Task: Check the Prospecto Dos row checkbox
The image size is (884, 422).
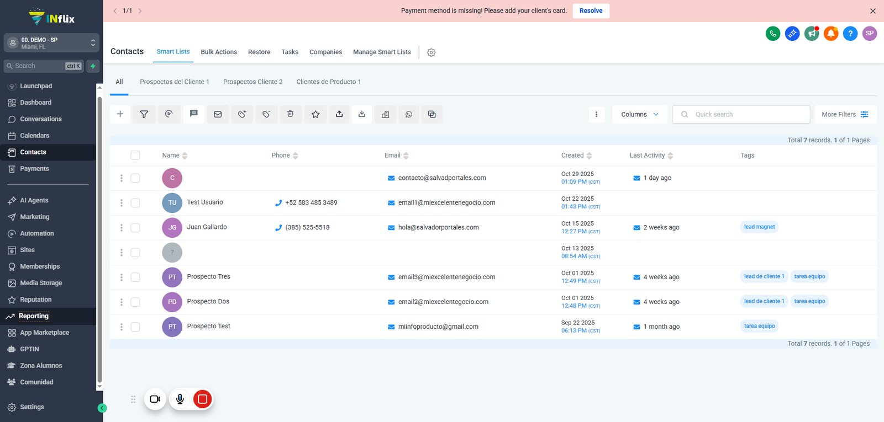Action: tap(135, 302)
